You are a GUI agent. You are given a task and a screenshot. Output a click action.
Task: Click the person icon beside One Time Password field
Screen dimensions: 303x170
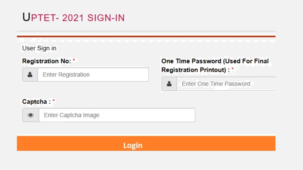tap(169, 84)
